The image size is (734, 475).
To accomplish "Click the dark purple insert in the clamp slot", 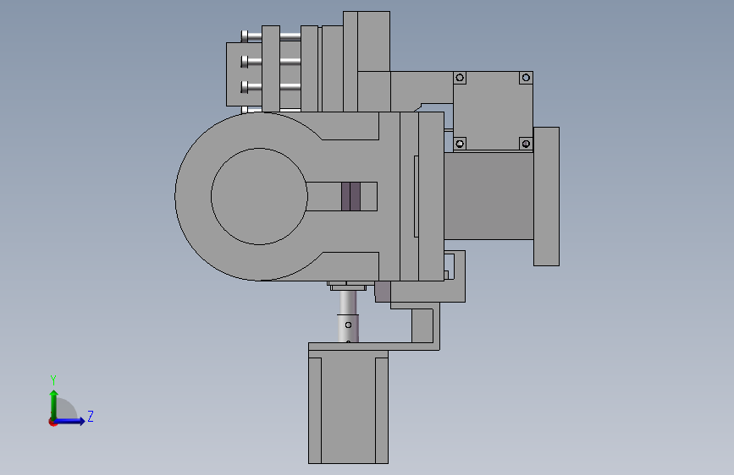I will [x=350, y=196].
